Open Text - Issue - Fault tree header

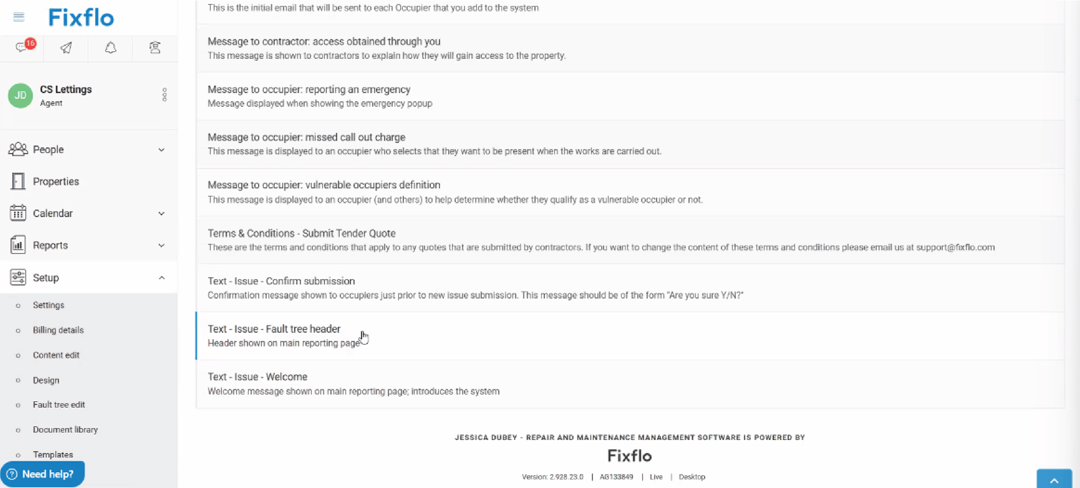coord(274,329)
